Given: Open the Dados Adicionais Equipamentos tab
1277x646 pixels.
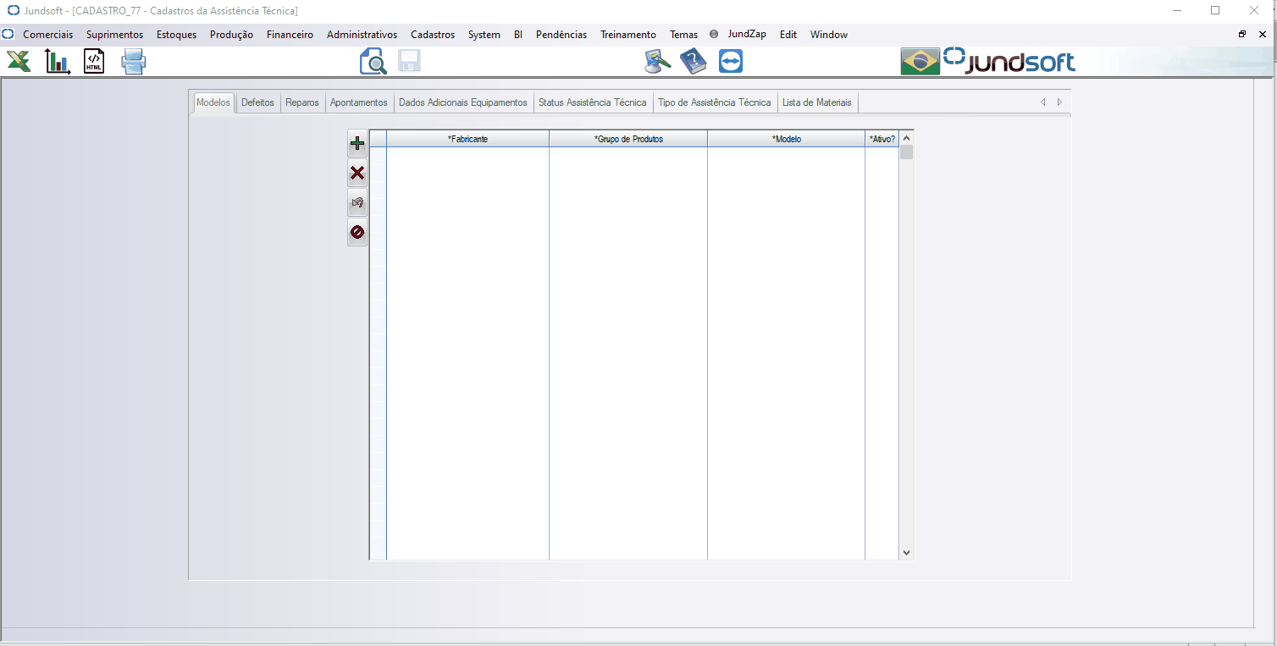Looking at the screenshot, I should click(x=463, y=102).
